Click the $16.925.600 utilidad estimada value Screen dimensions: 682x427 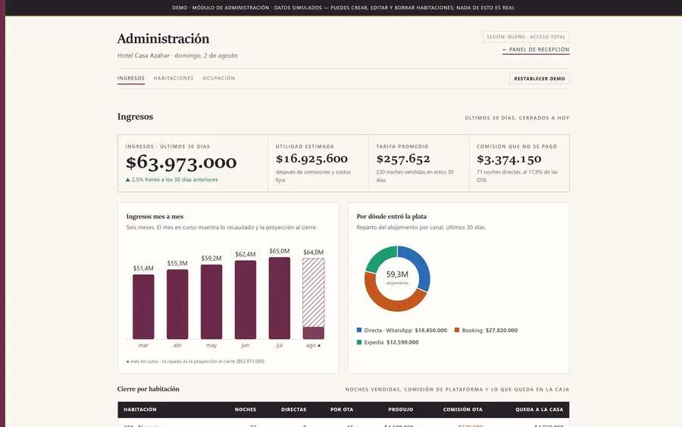click(312, 159)
